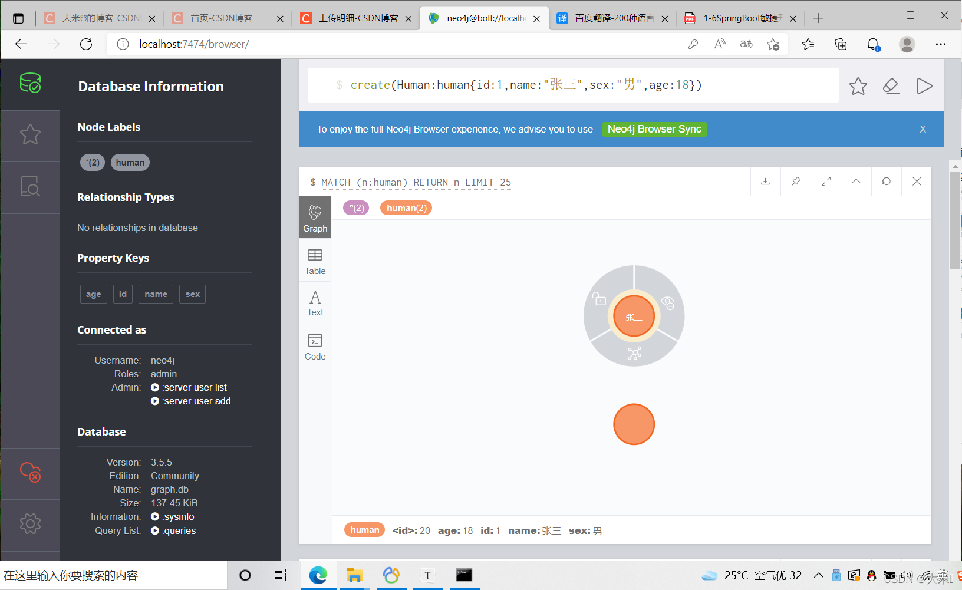Image resolution: width=962 pixels, height=590 pixels.
Task: Open the Settings gear in the Neo4j sidebar
Action: [x=30, y=523]
